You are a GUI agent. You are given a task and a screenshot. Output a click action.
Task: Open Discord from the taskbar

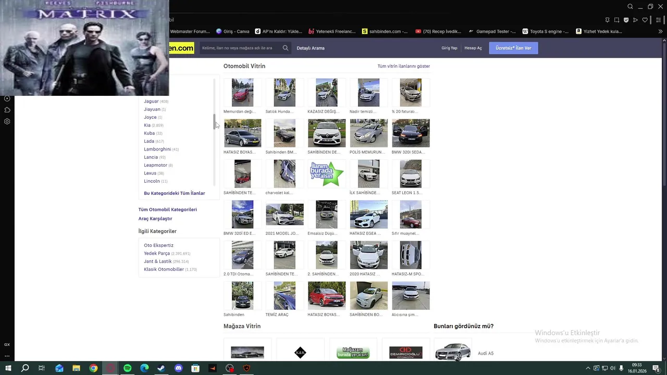178,368
